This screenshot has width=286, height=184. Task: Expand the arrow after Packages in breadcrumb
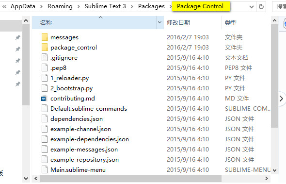pyautogui.click(x=171, y=7)
